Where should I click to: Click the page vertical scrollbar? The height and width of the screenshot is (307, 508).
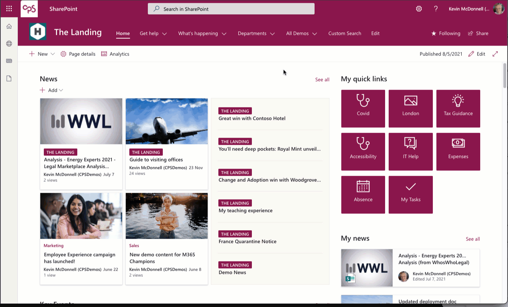tap(504, 75)
